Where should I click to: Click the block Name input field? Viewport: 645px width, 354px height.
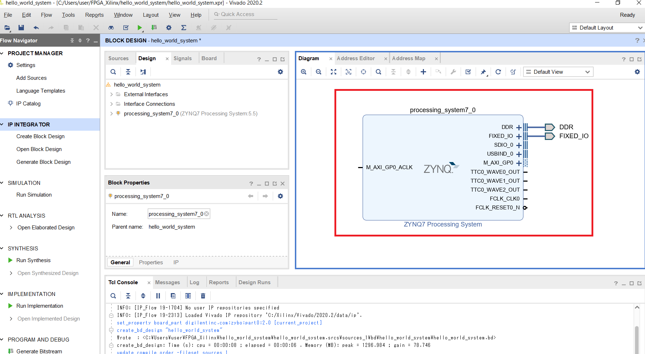tap(179, 214)
